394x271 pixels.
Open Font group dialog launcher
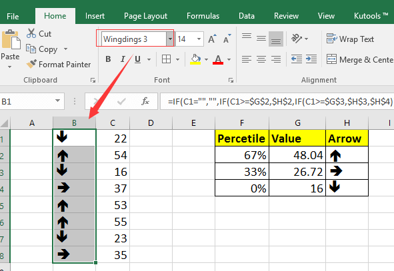pos(231,81)
